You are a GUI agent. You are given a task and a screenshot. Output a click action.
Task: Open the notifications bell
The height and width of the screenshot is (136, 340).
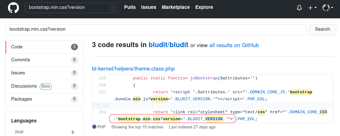[299, 8]
